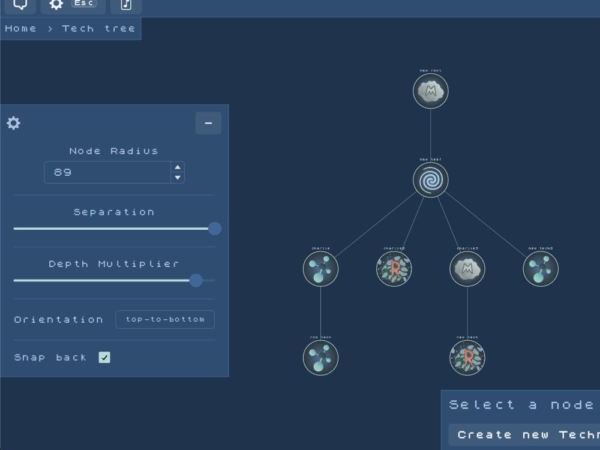This screenshot has width=600, height=450.
Task: Open the chat bubble icon
Action: pos(20,5)
